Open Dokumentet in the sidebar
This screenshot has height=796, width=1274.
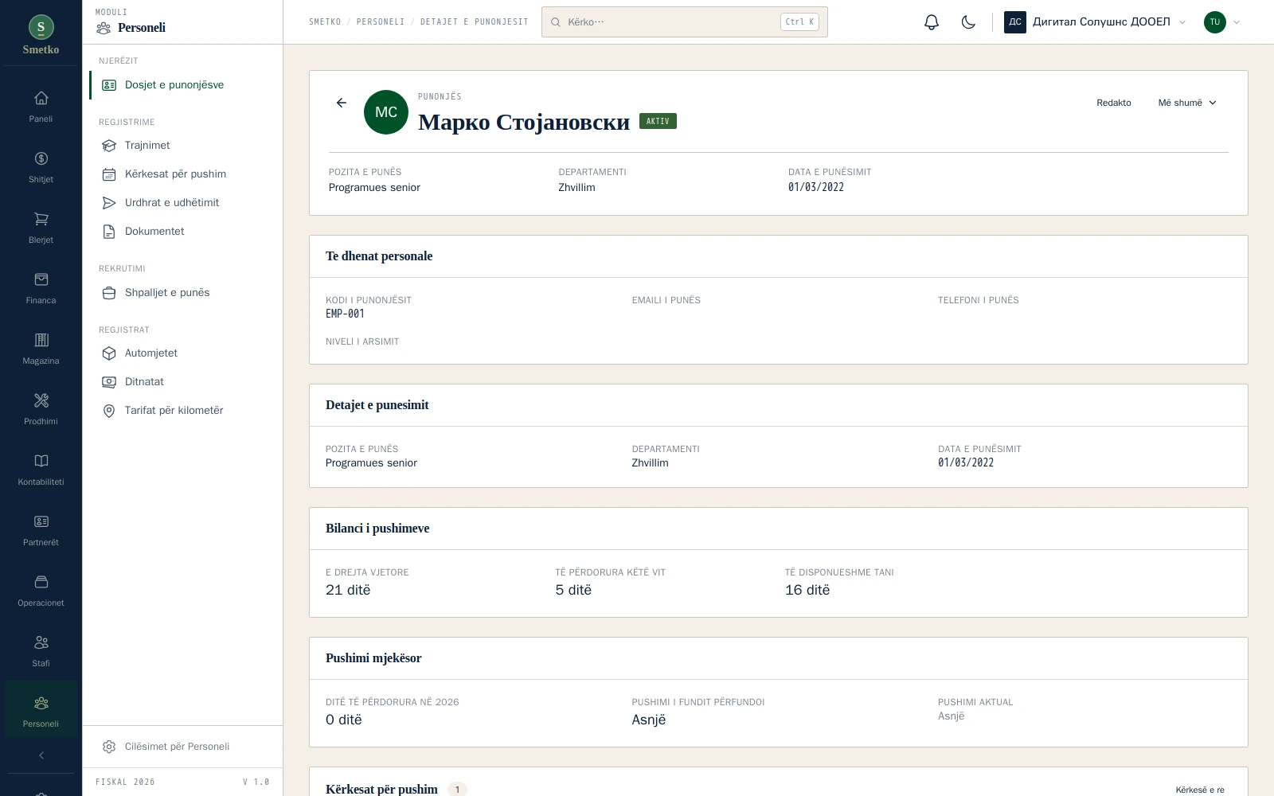pyautogui.click(x=183, y=232)
